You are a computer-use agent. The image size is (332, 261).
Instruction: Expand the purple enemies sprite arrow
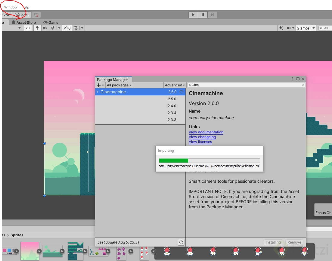click(x=131, y=251)
